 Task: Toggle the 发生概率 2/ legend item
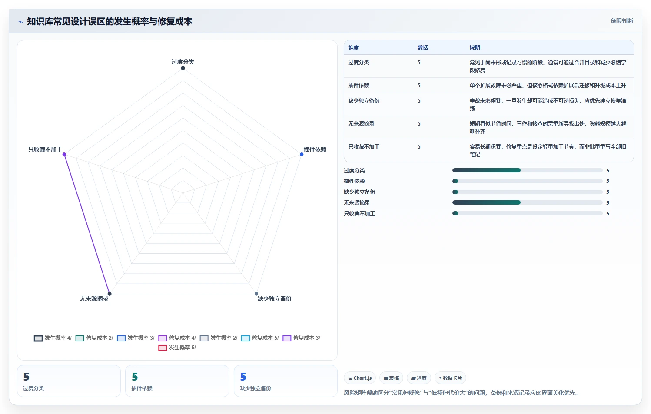219,338
